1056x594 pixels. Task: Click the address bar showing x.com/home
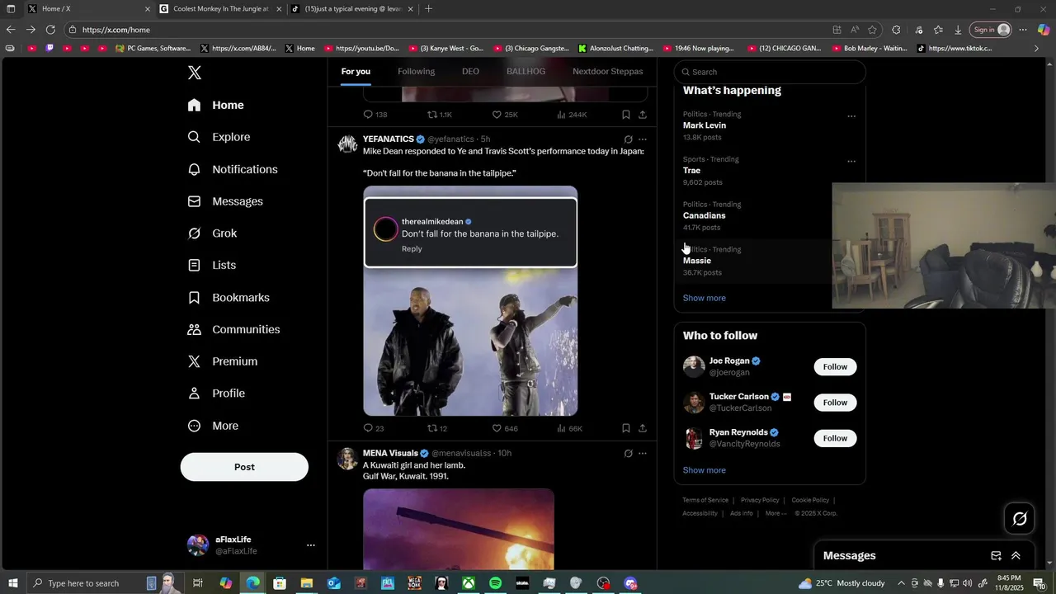(445, 30)
